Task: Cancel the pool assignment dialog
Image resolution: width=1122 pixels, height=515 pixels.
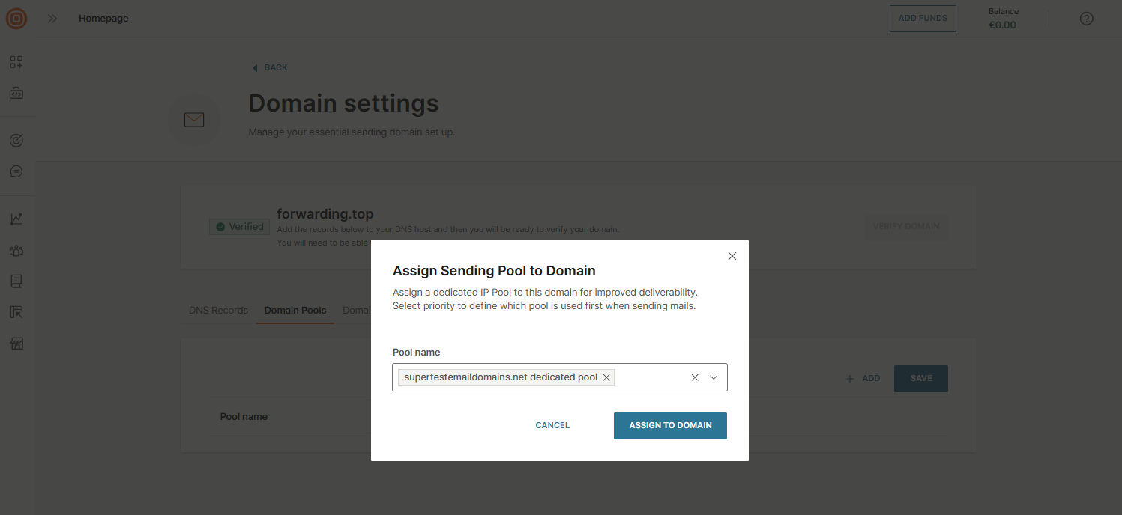Action: tap(552, 425)
